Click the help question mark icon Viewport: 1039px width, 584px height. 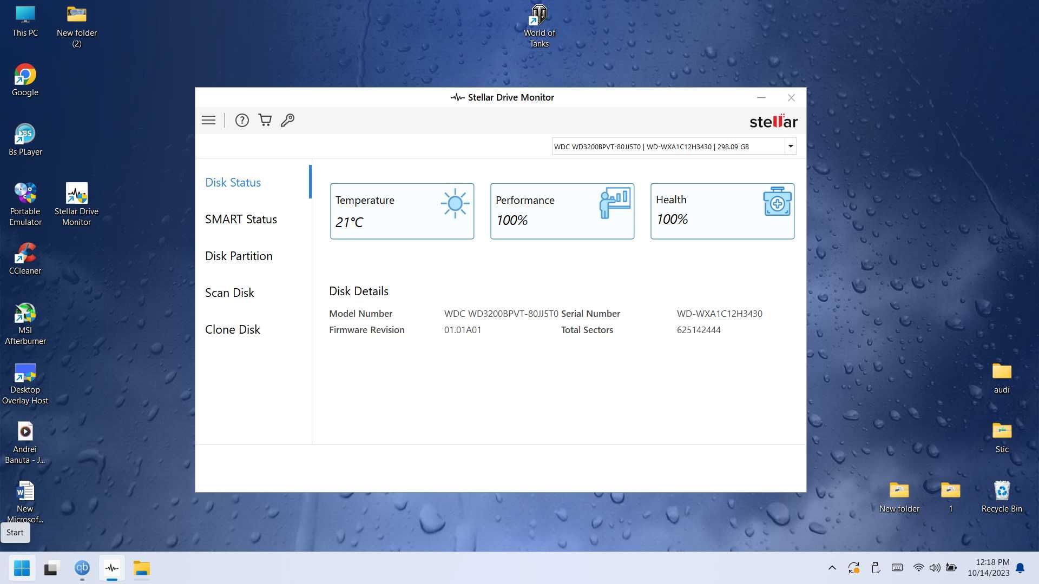tap(241, 120)
